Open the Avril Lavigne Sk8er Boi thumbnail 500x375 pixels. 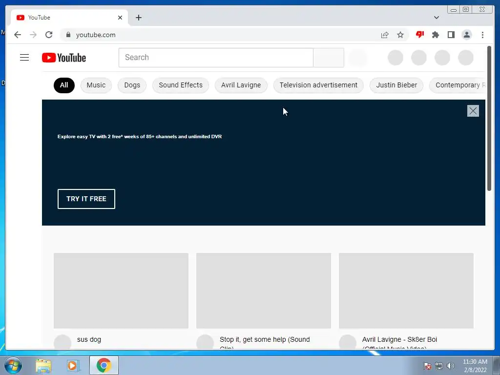click(x=406, y=291)
